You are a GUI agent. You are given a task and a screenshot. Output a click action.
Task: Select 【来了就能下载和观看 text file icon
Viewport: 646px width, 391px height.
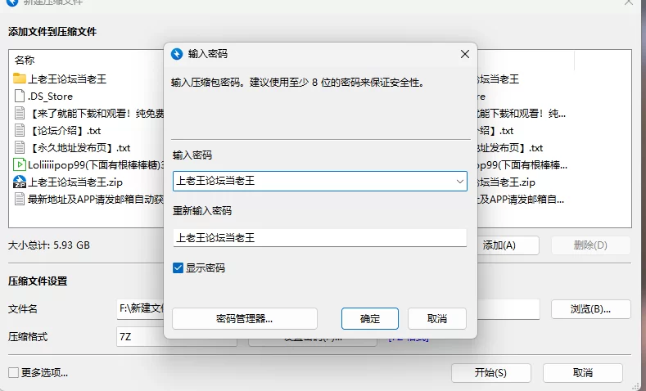click(x=20, y=113)
